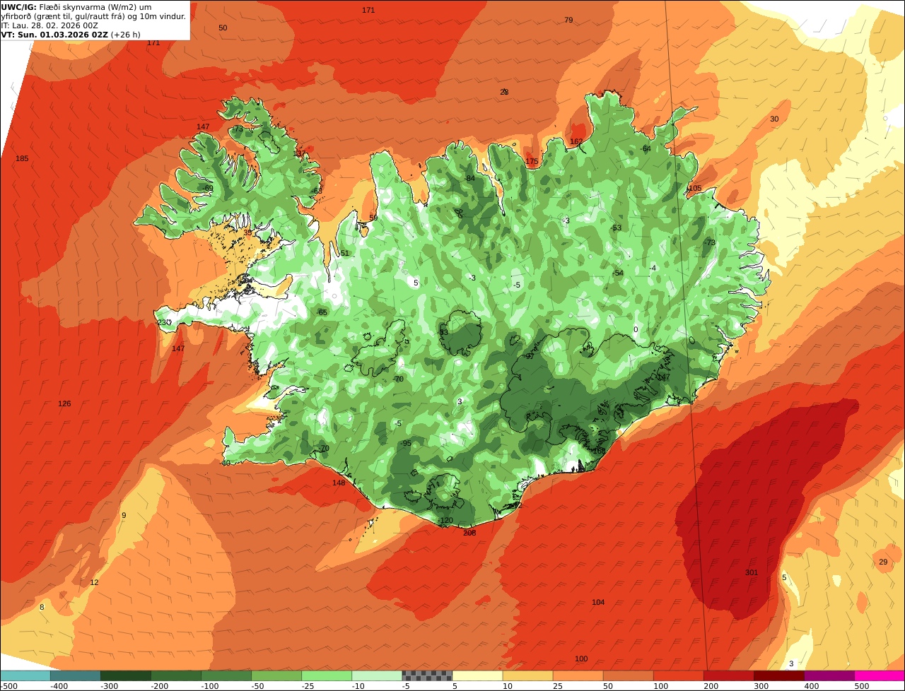905x691 pixels.
Task: Click the maroon swatch between 300 and 400
Action: pos(779,675)
